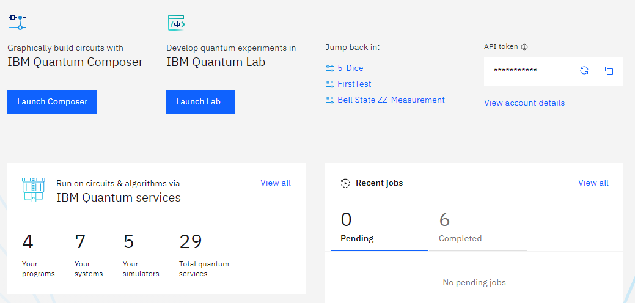Launch the IBM Quantum Lab

click(200, 102)
